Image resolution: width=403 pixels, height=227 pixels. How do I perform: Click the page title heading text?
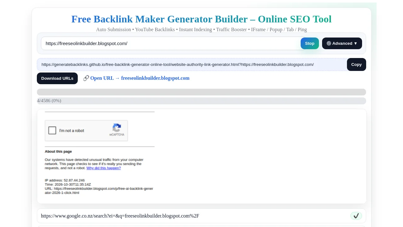[x=201, y=19]
